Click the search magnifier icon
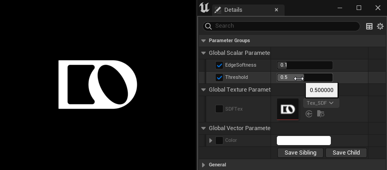 click(x=208, y=26)
